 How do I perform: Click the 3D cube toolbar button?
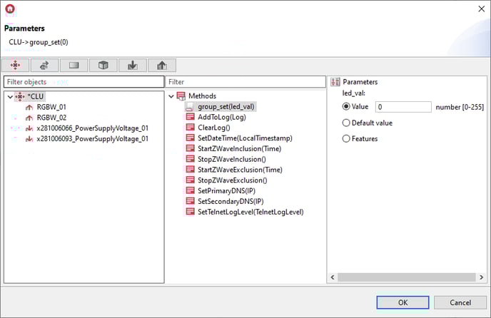point(103,66)
